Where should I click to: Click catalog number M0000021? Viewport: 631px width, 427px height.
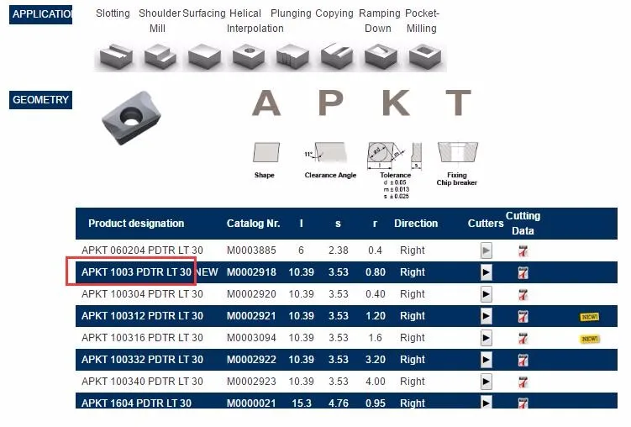pos(251,403)
